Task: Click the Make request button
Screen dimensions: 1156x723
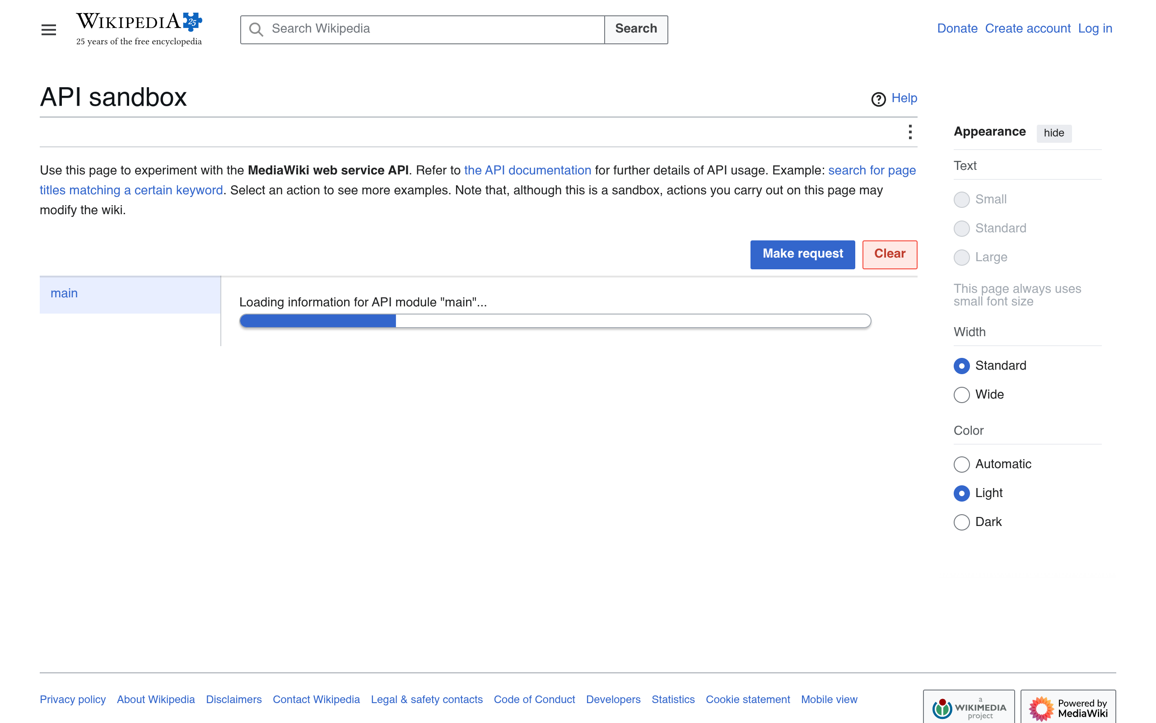Action: coord(802,254)
